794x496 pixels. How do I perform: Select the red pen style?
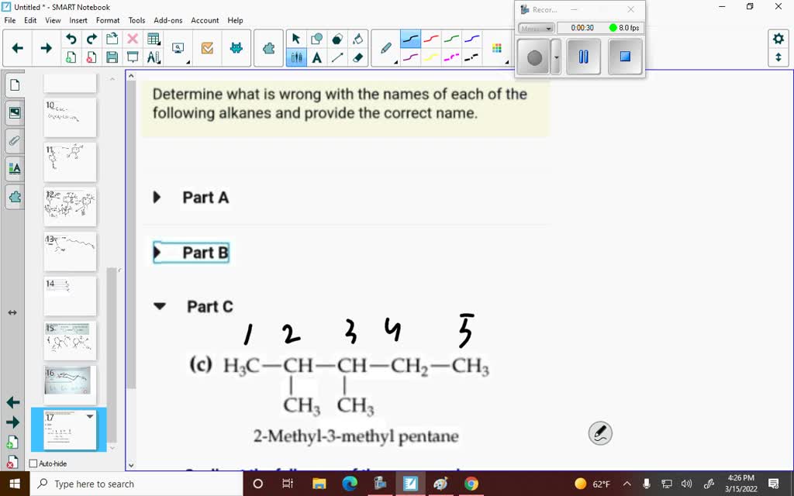point(430,37)
